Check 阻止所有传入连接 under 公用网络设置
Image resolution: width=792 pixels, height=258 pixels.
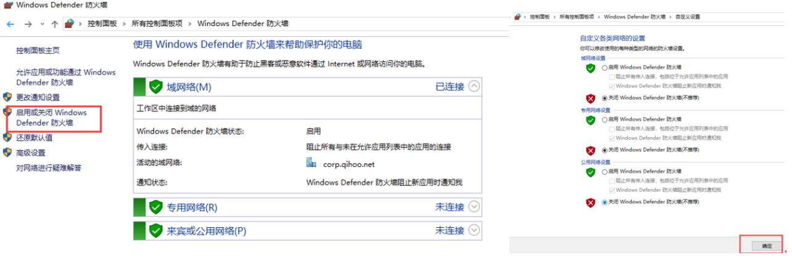[611, 181]
